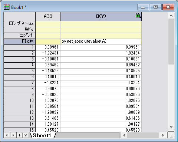Open the sheet list V dropdown button

[x=26, y=135]
